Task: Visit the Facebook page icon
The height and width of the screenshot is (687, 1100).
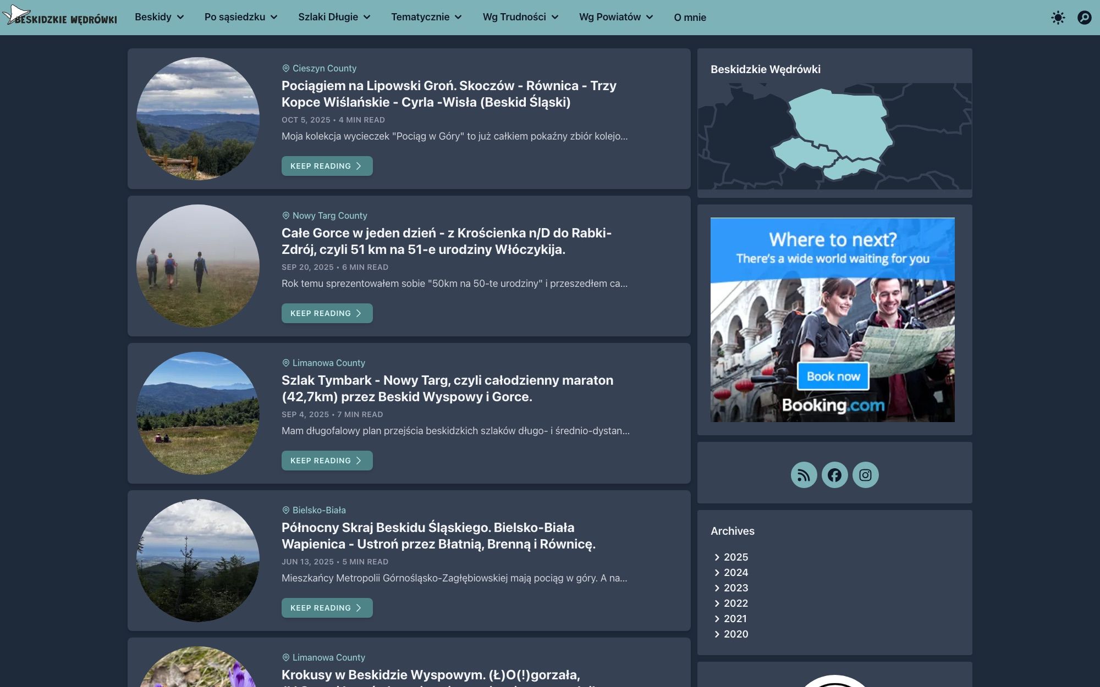Action: point(834,475)
